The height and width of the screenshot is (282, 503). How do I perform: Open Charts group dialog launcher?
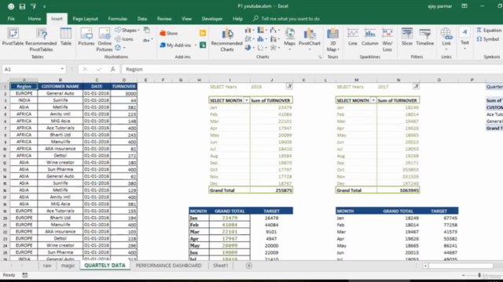320,57
